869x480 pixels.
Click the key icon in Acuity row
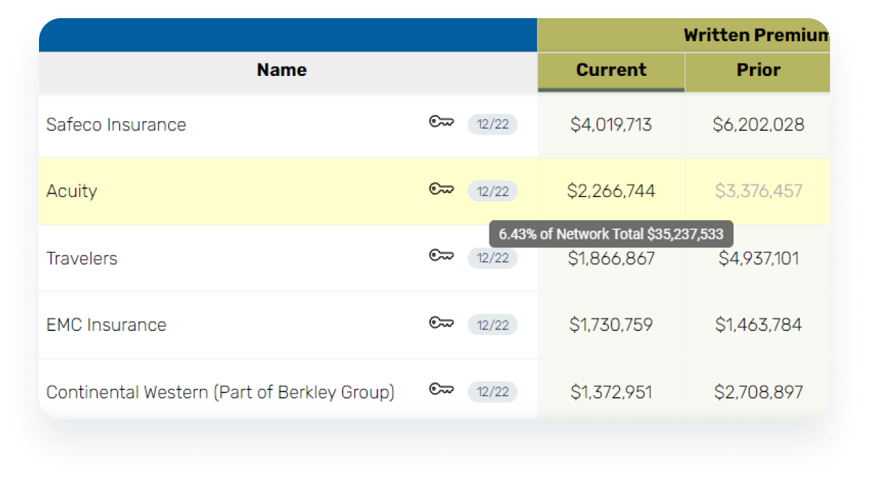(441, 189)
